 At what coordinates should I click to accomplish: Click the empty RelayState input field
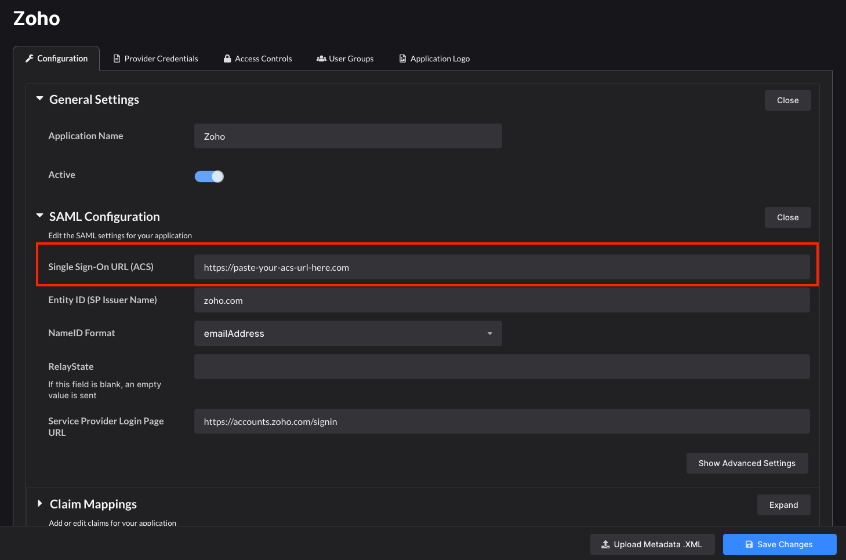(x=502, y=367)
